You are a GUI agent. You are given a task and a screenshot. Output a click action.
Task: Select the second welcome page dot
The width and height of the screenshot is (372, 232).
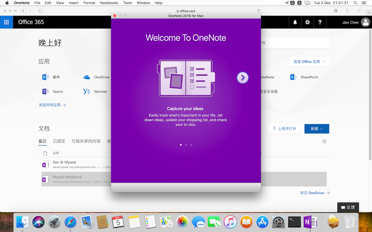click(186, 145)
